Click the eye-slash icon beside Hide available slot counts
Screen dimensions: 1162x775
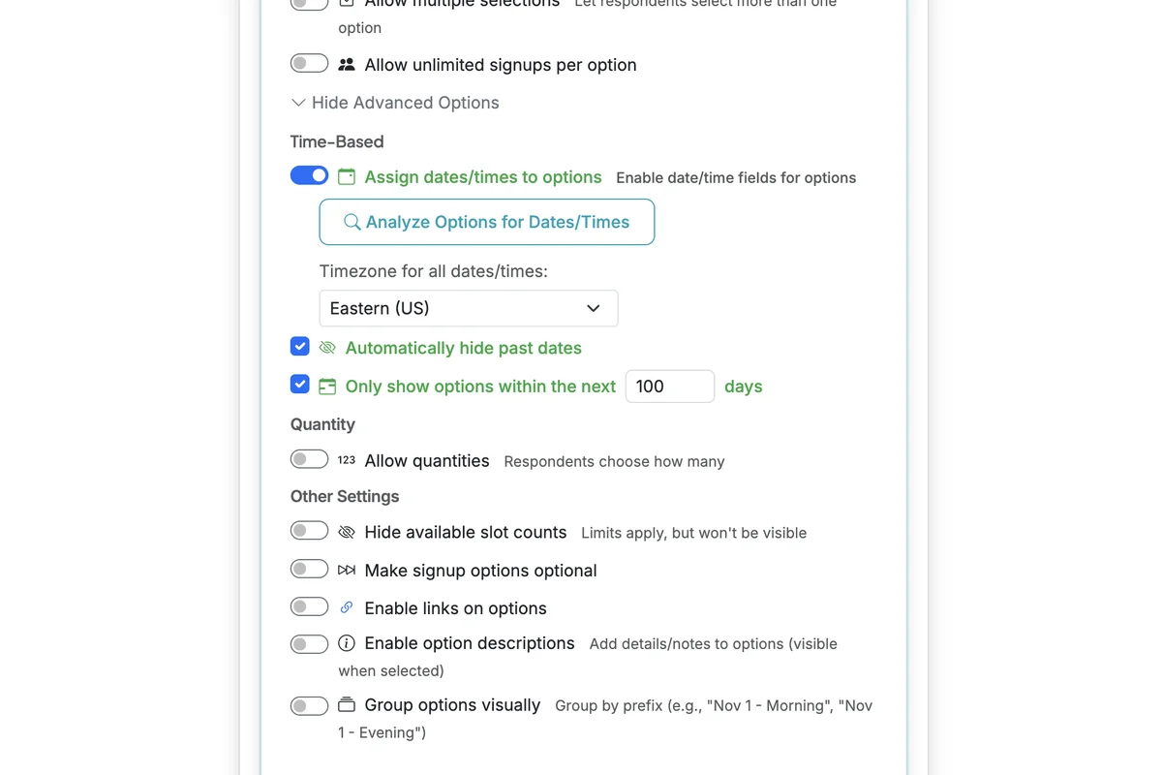point(347,531)
